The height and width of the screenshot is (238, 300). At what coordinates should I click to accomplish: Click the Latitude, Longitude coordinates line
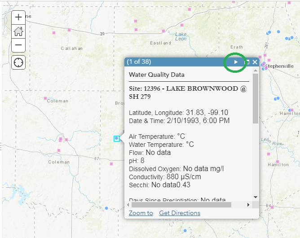pyautogui.click(x=178, y=113)
